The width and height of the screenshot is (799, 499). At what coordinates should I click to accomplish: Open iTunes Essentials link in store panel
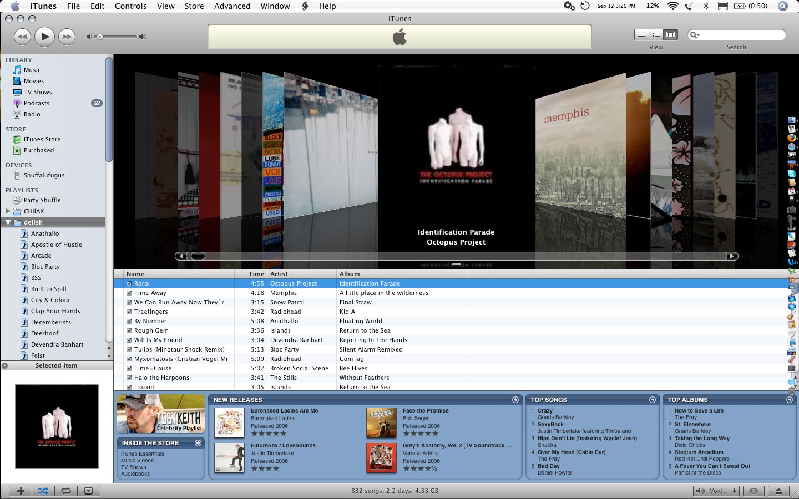click(x=143, y=454)
